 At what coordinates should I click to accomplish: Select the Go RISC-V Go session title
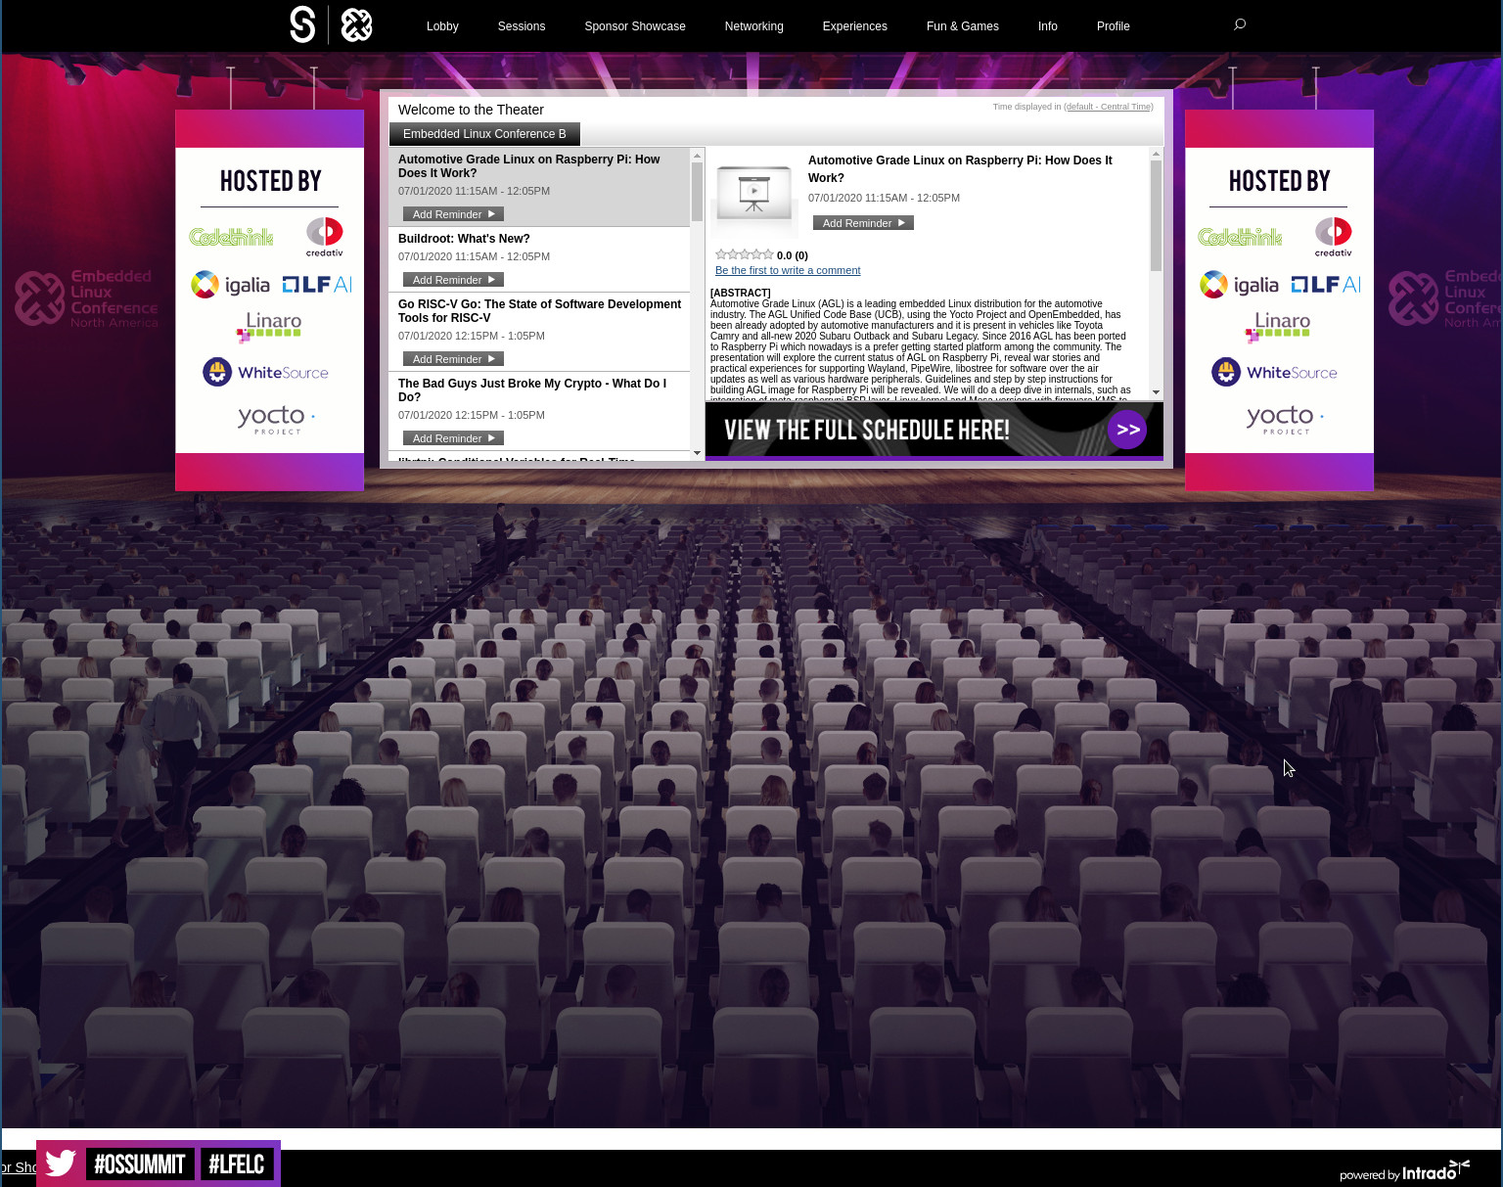539,311
